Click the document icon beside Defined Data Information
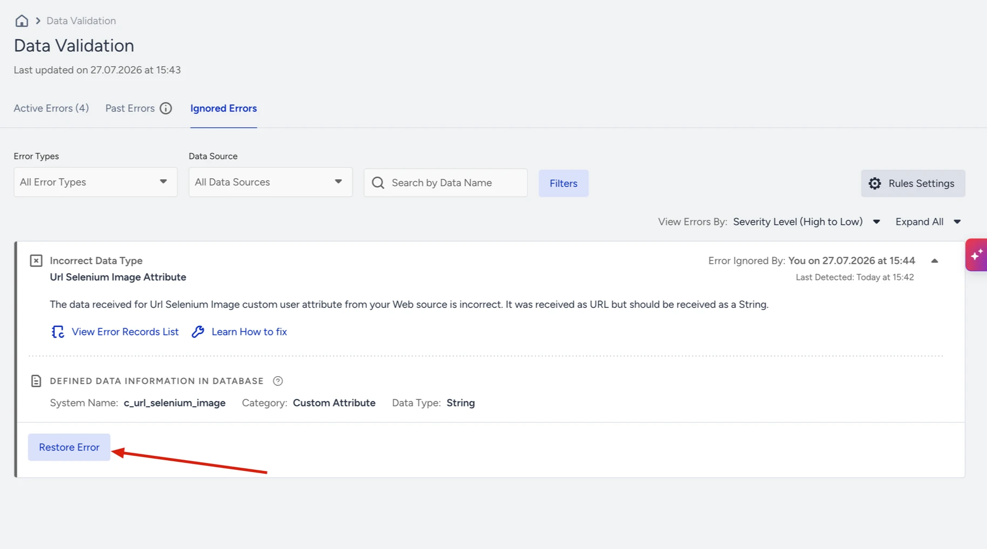The height and width of the screenshot is (549, 987). tap(36, 381)
